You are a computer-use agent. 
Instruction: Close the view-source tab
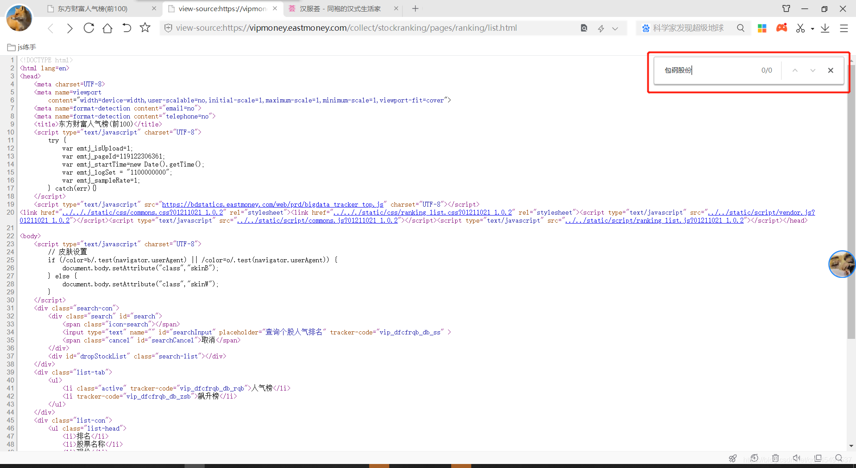[275, 8]
